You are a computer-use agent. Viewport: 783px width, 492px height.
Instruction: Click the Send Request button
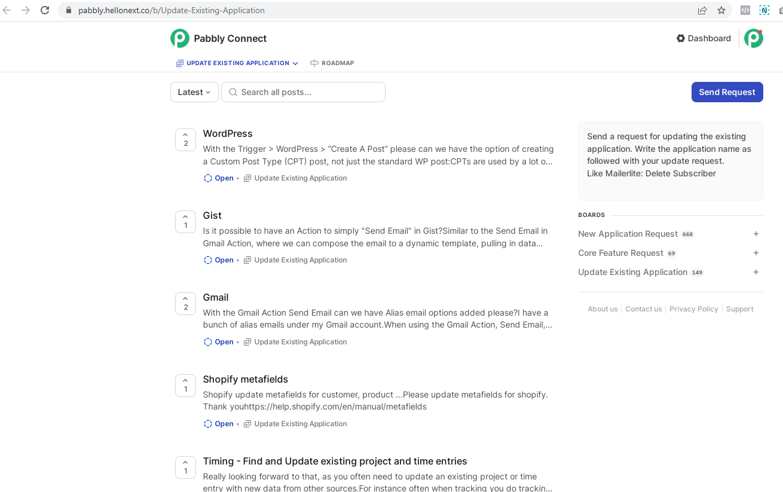coord(727,92)
